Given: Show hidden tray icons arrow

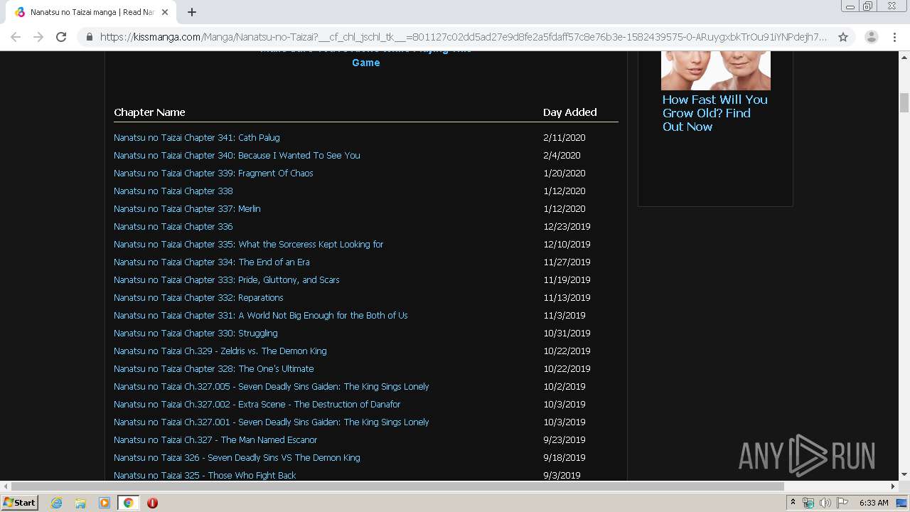Looking at the screenshot, I should pyautogui.click(x=793, y=503).
